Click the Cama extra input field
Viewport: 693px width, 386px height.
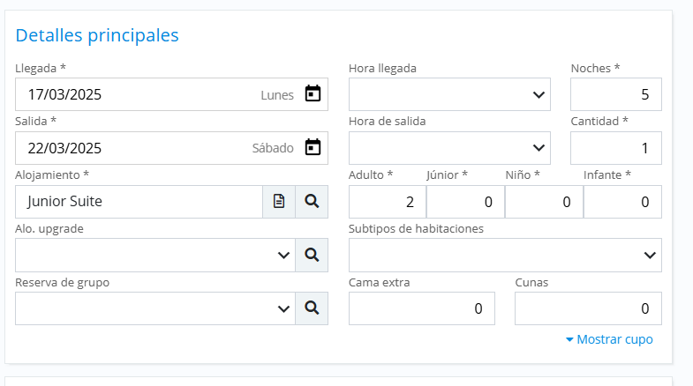(x=422, y=308)
